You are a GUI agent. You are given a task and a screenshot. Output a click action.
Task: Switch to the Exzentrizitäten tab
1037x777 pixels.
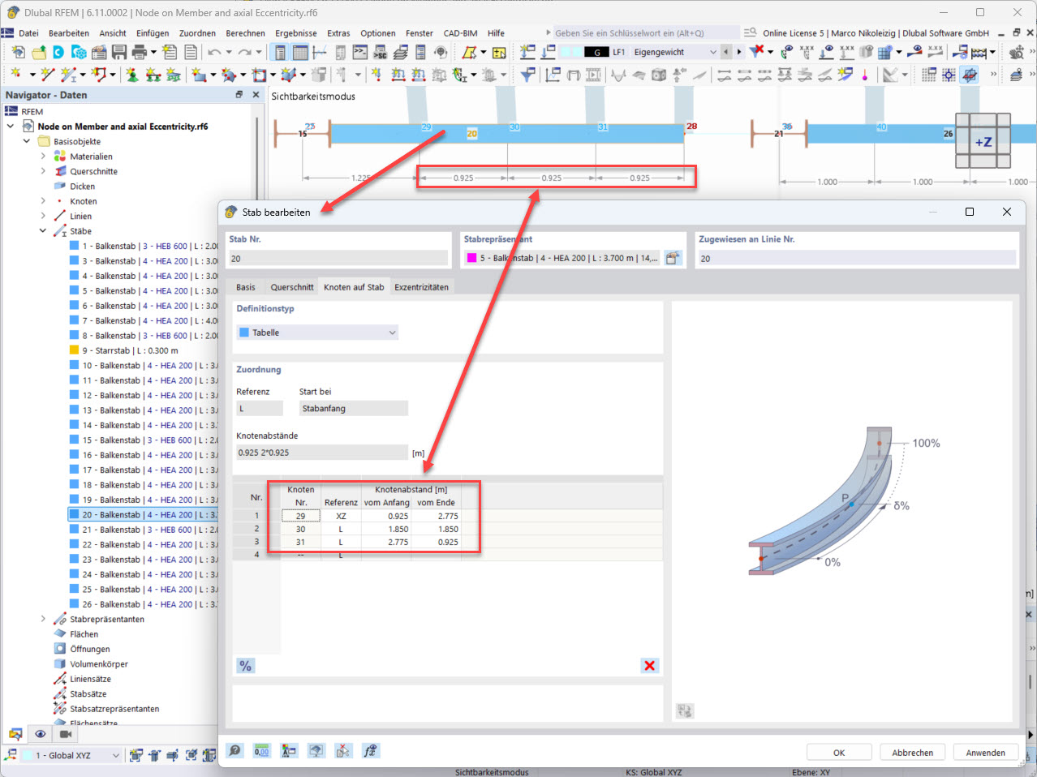tap(421, 287)
